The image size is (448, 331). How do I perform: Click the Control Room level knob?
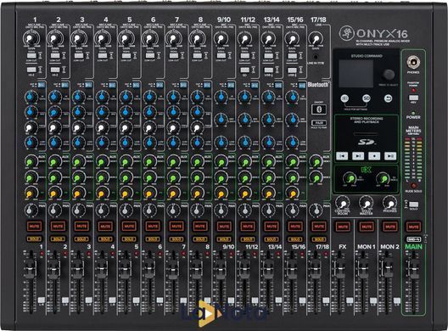[342, 203]
